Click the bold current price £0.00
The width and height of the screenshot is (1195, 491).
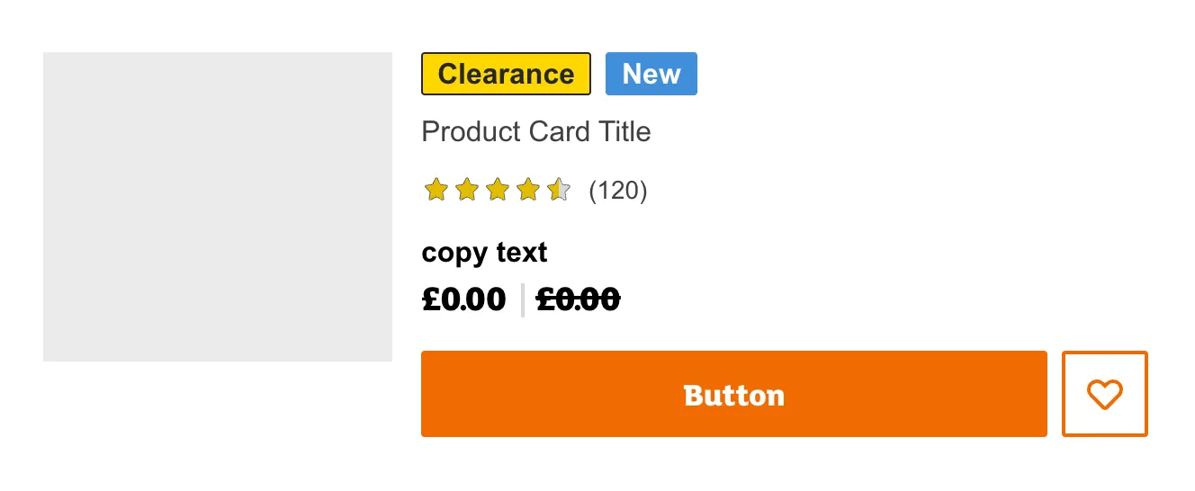pyautogui.click(x=464, y=299)
